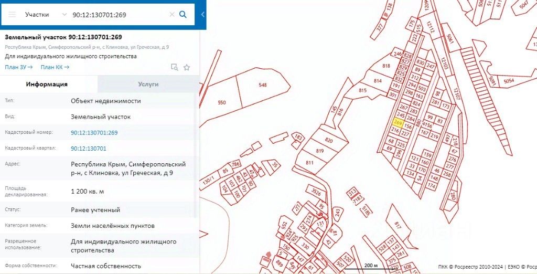Run the search with the magnifier icon

pos(183,14)
